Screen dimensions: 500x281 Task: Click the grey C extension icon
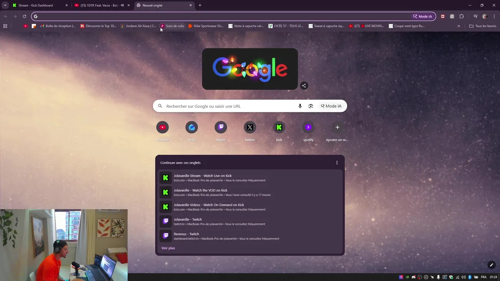tap(452, 16)
